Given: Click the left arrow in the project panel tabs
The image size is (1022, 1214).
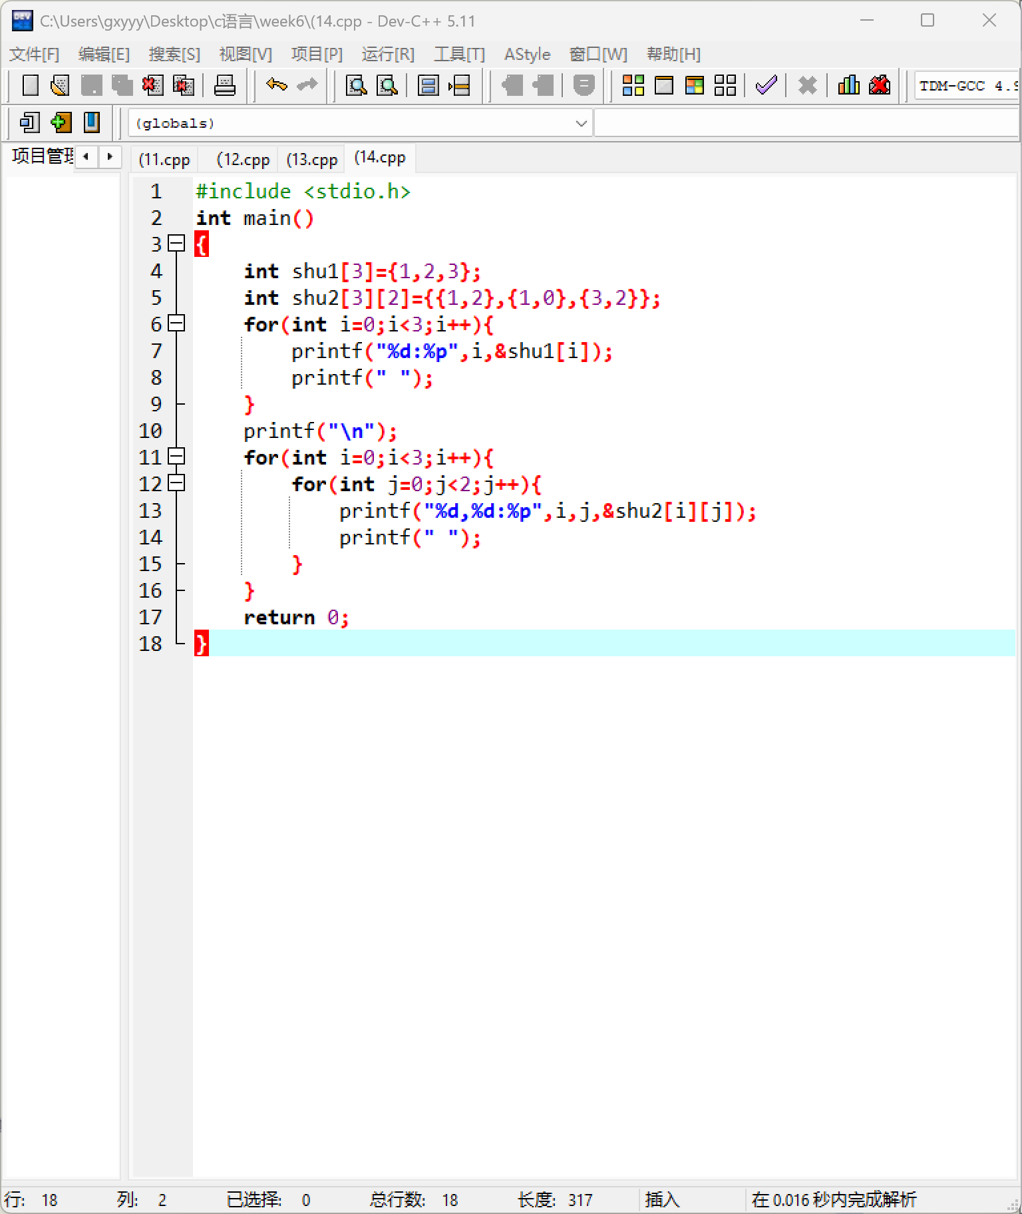Looking at the screenshot, I should [86, 157].
